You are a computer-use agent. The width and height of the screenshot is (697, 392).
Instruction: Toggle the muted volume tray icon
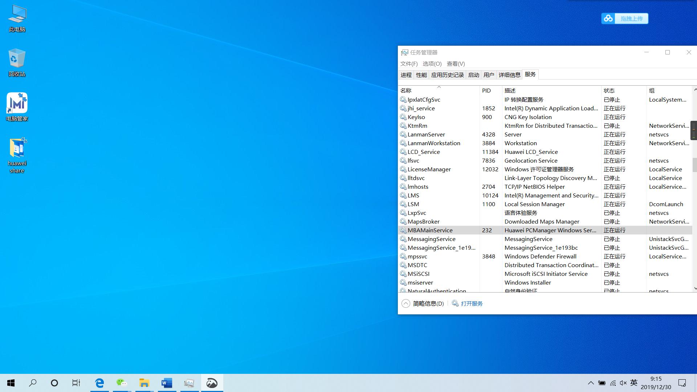623,383
